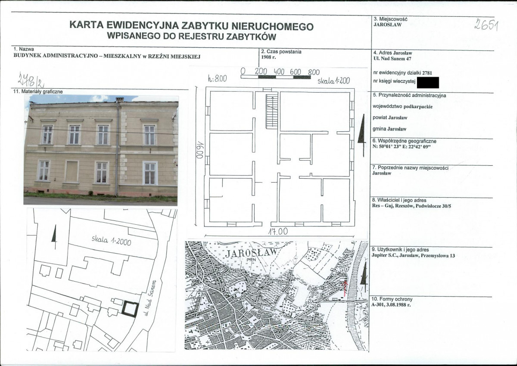517x366 pixels.
Task: Click the staircase symbol in the floor plan
Action: pyautogui.click(x=272, y=111)
